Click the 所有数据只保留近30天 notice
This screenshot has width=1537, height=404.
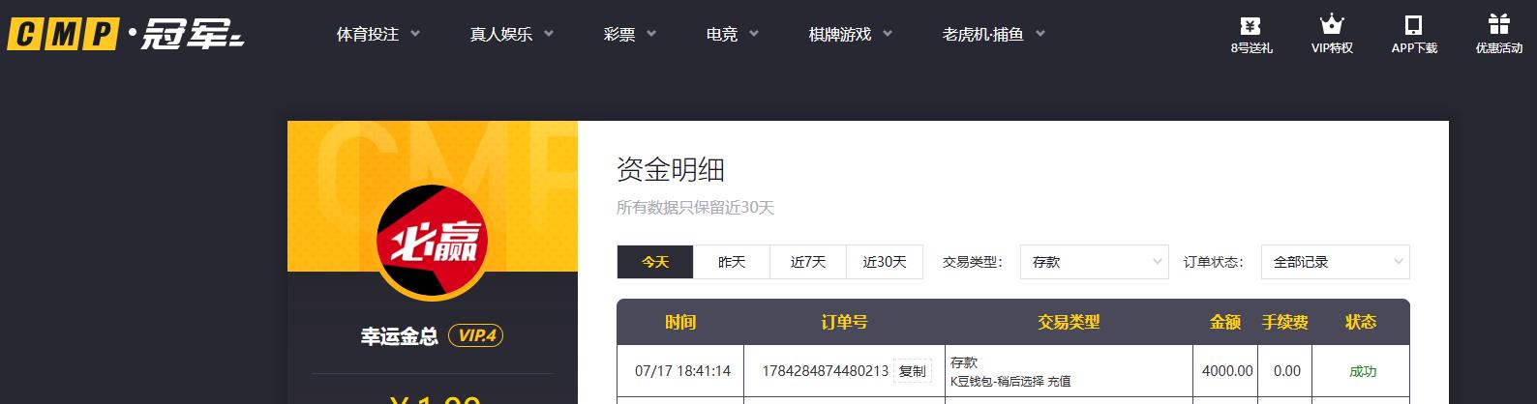pyautogui.click(x=696, y=208)
